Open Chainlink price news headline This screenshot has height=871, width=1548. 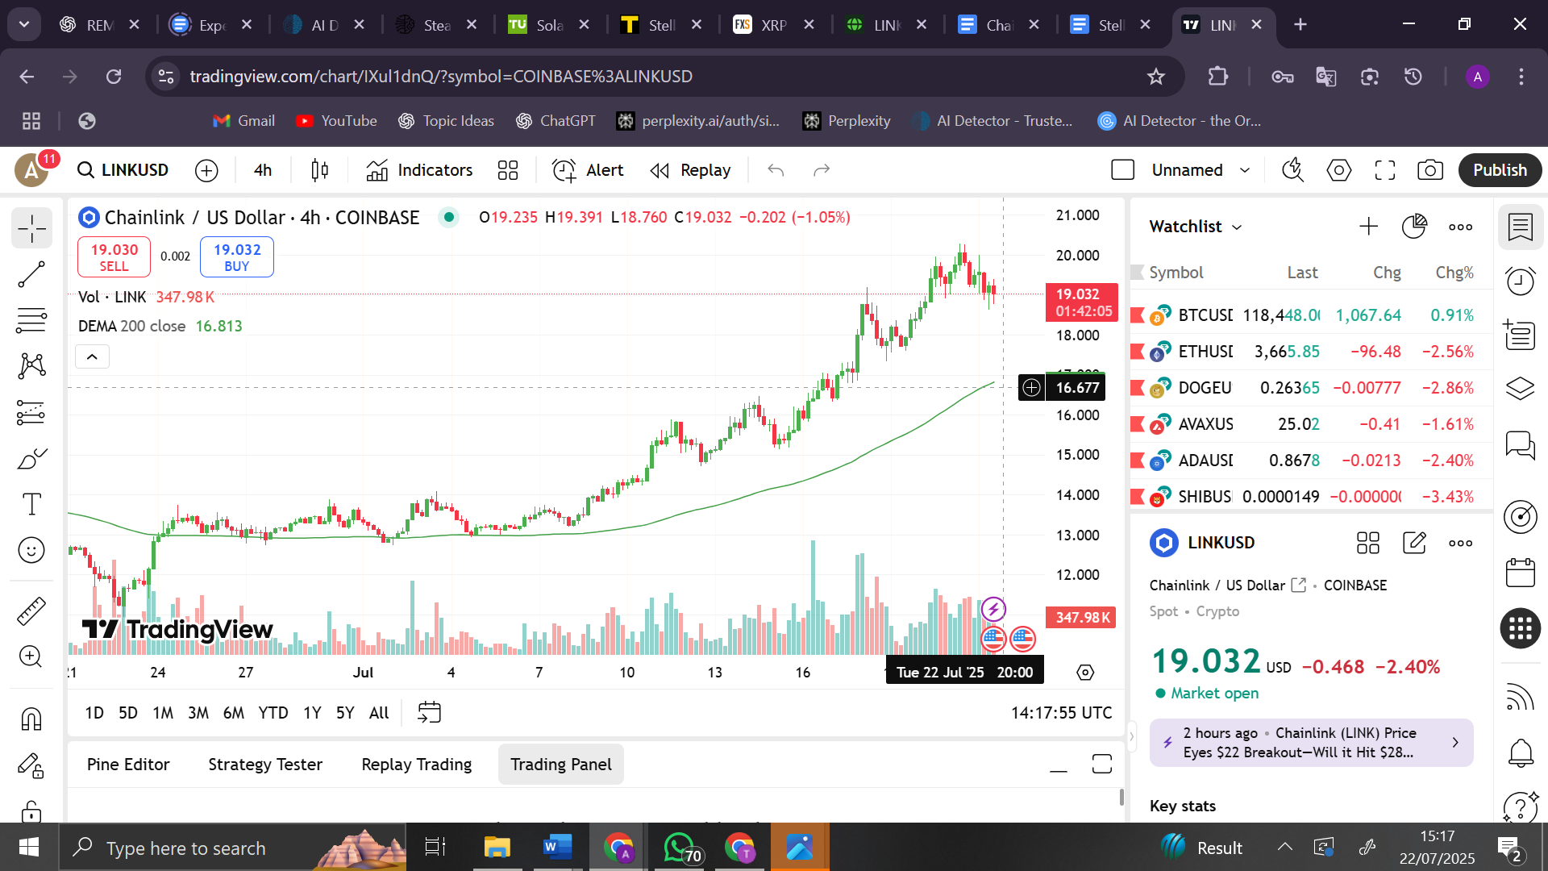[x=1312, y=743]
